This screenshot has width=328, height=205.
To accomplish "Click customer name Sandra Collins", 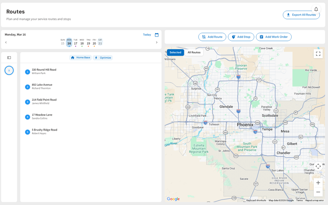I will [39, 119].
